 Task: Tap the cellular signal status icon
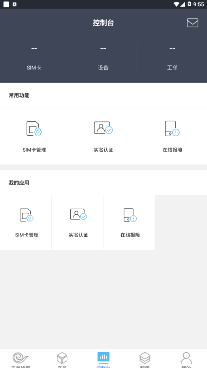pos(183,4)
